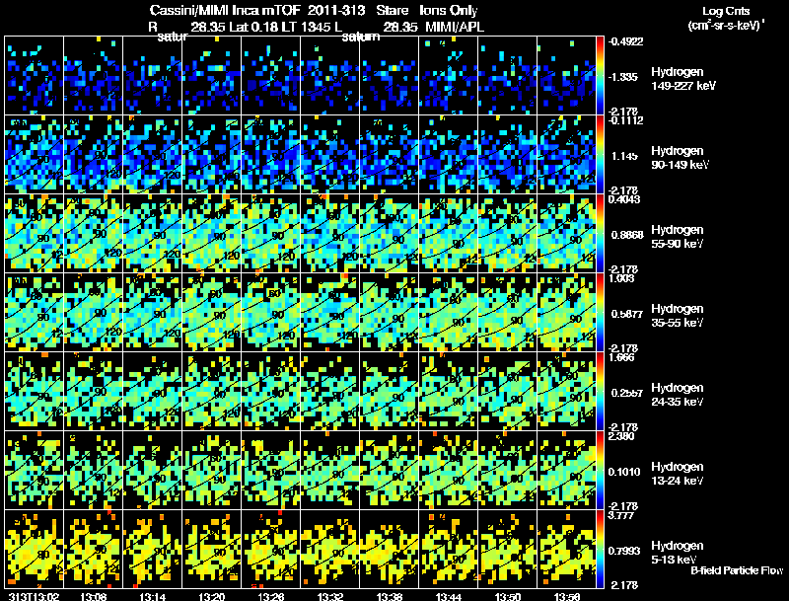Open the 149-227 keV panel at 313T13:02
This screenshot has width=789, height=601.
(35, 76)
